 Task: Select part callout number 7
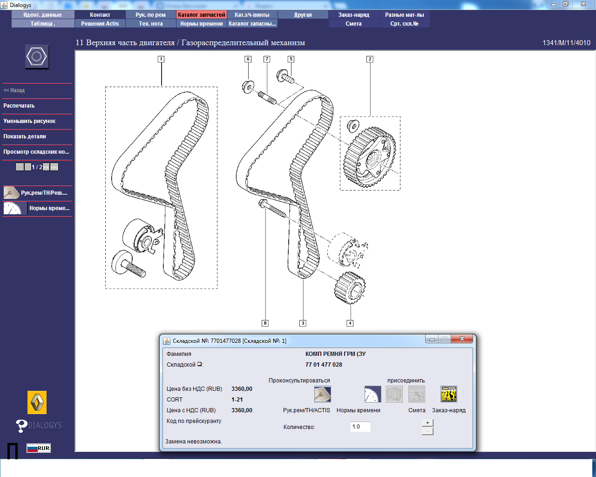point(267,59)
